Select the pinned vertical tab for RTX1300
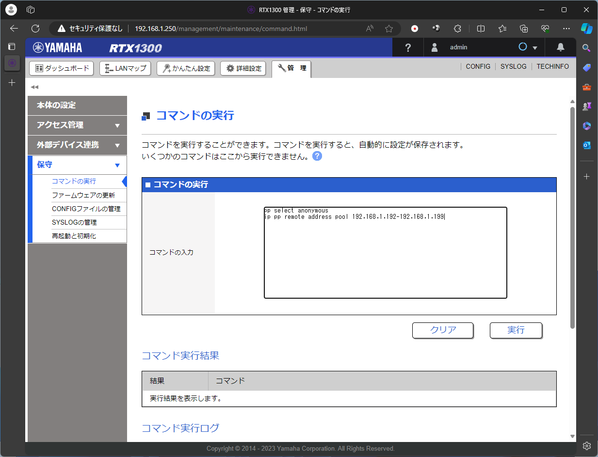 click(x=12, y=63)
